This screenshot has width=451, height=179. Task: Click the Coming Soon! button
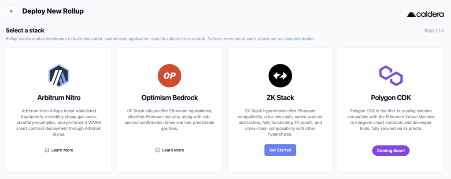pos(391,150)
